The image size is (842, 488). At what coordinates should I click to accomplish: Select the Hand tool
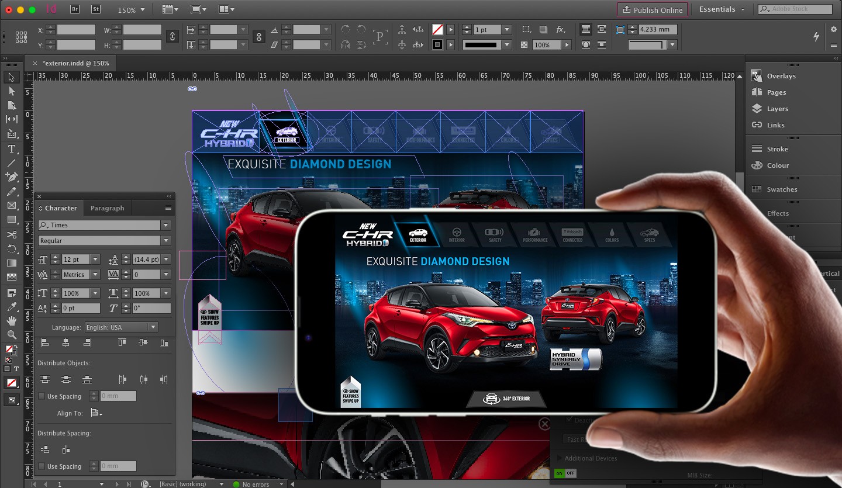(x=11, y=321)
